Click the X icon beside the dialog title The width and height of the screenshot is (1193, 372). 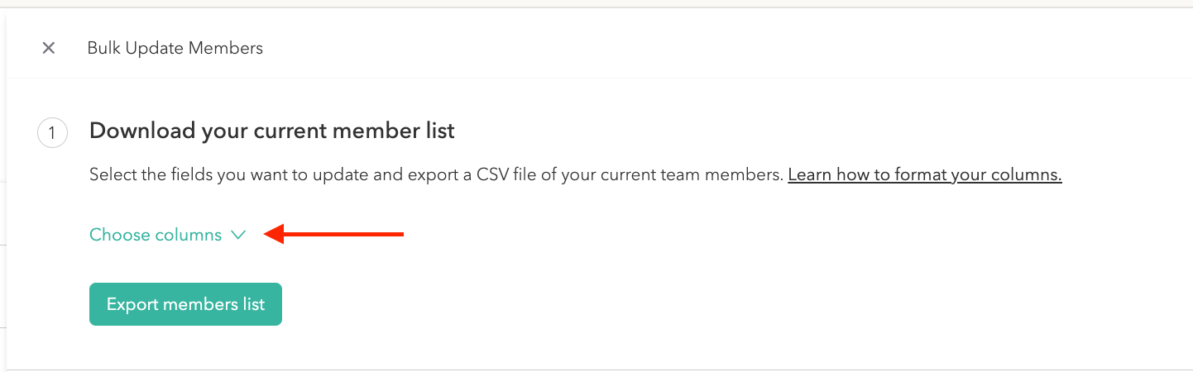(x=49, y=48)
